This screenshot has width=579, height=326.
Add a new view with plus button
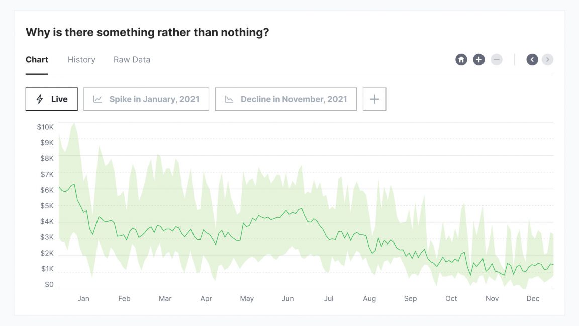(374, 99)
